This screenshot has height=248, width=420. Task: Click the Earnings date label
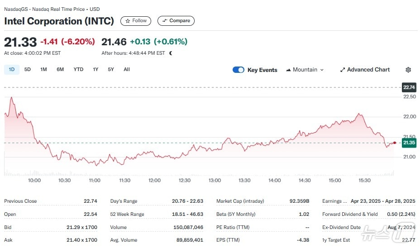(x=334, y=201)
